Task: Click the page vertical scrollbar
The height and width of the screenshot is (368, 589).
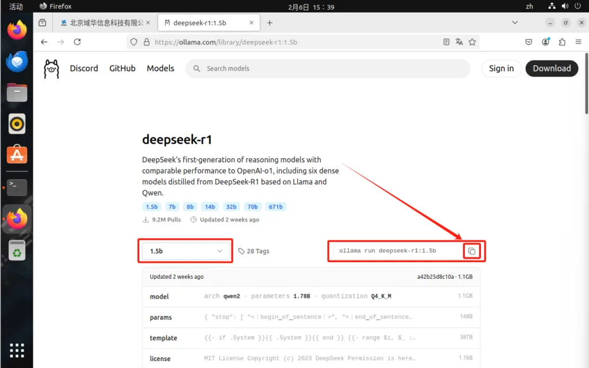Action: tap(586, 84)
